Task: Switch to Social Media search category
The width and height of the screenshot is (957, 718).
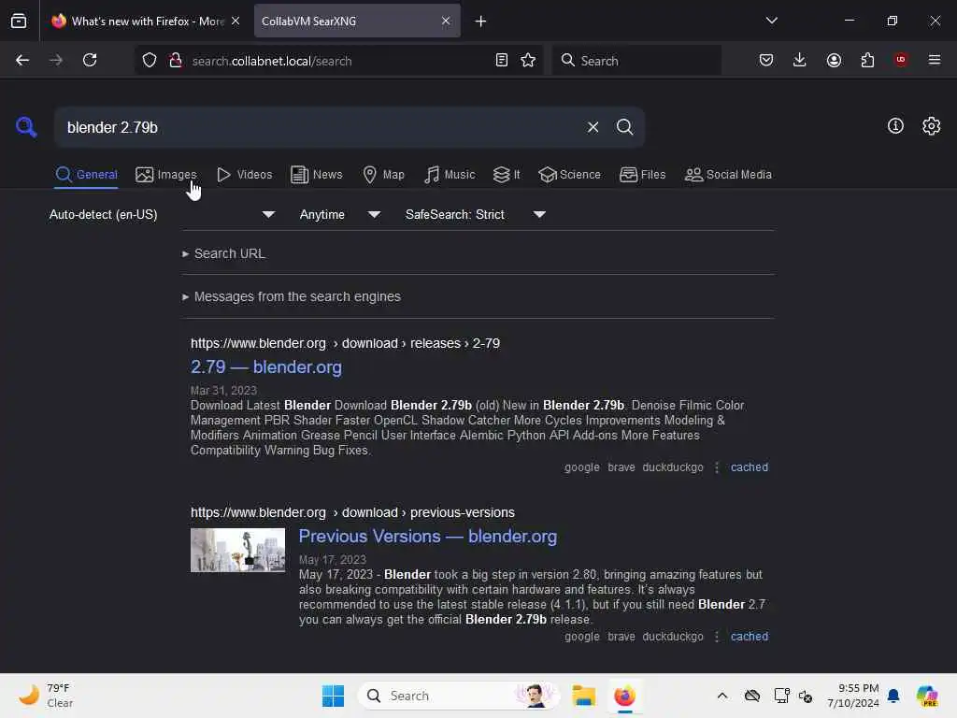Action: click(x=728, y=175)
